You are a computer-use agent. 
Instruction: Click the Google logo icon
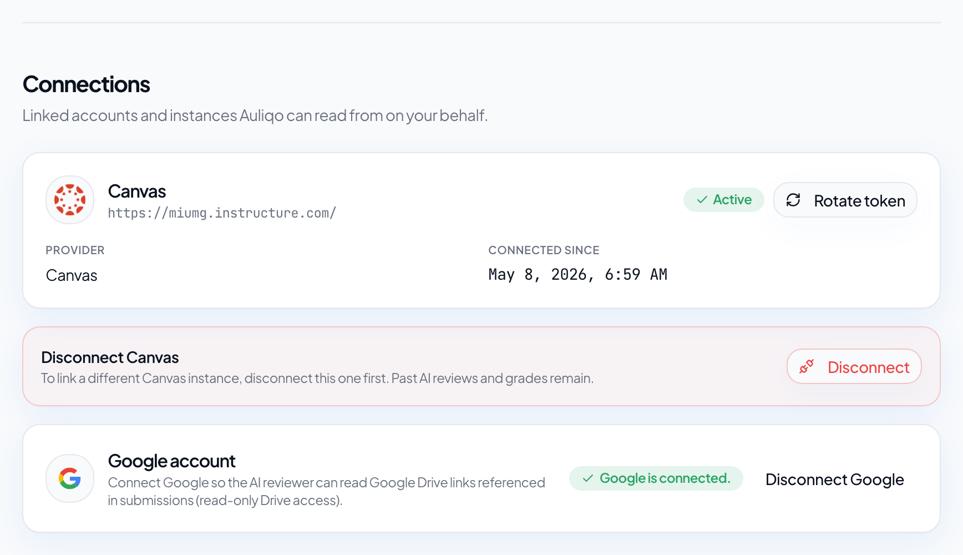pos(70,478)
